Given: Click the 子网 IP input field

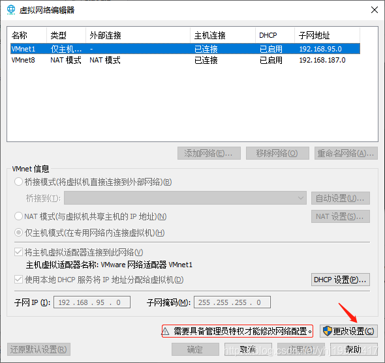Looking at the screenshot, I should pyautogui.click(x=92, y=302).
